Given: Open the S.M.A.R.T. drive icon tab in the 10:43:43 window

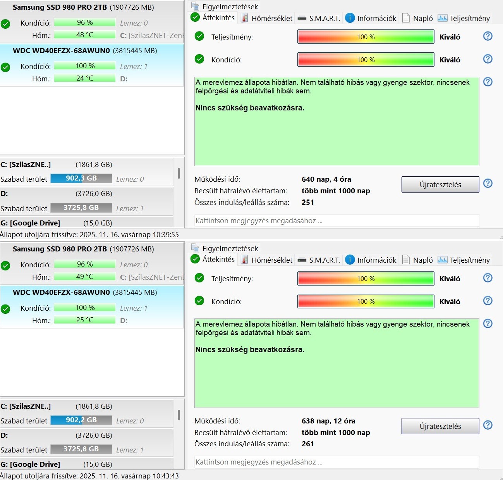Looking at the screenshot, I should (319, 260).
